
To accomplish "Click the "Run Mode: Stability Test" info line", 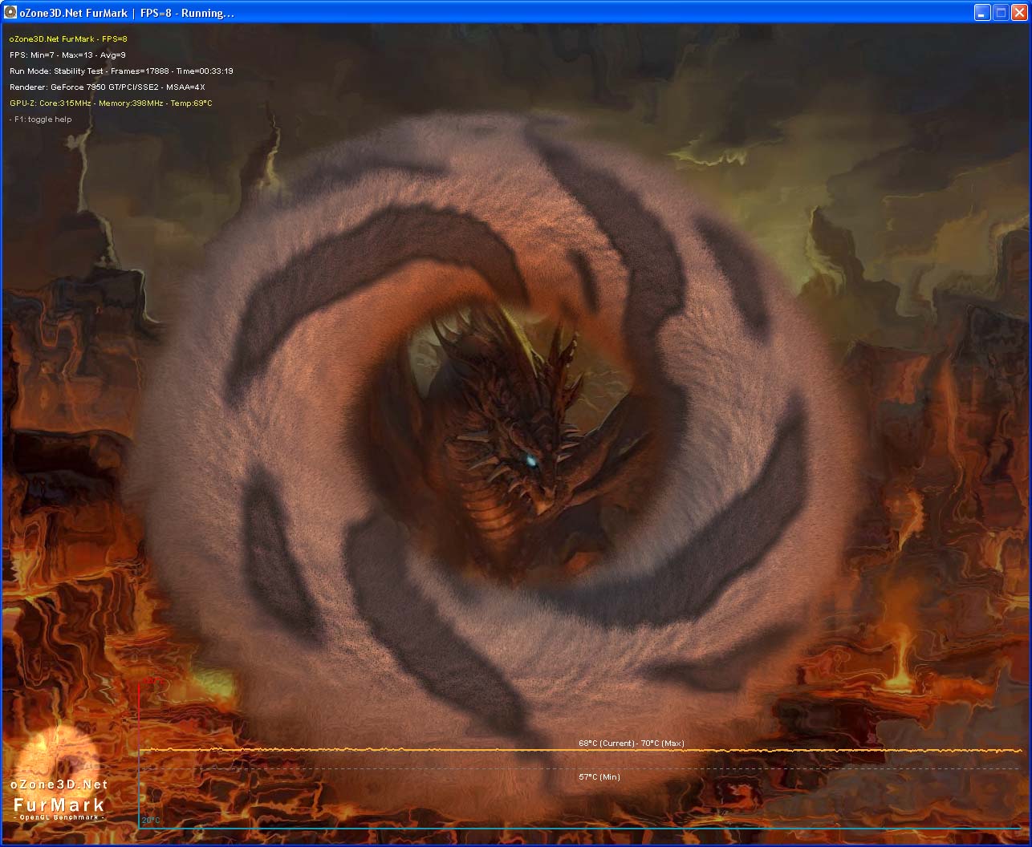I will 121,71.
